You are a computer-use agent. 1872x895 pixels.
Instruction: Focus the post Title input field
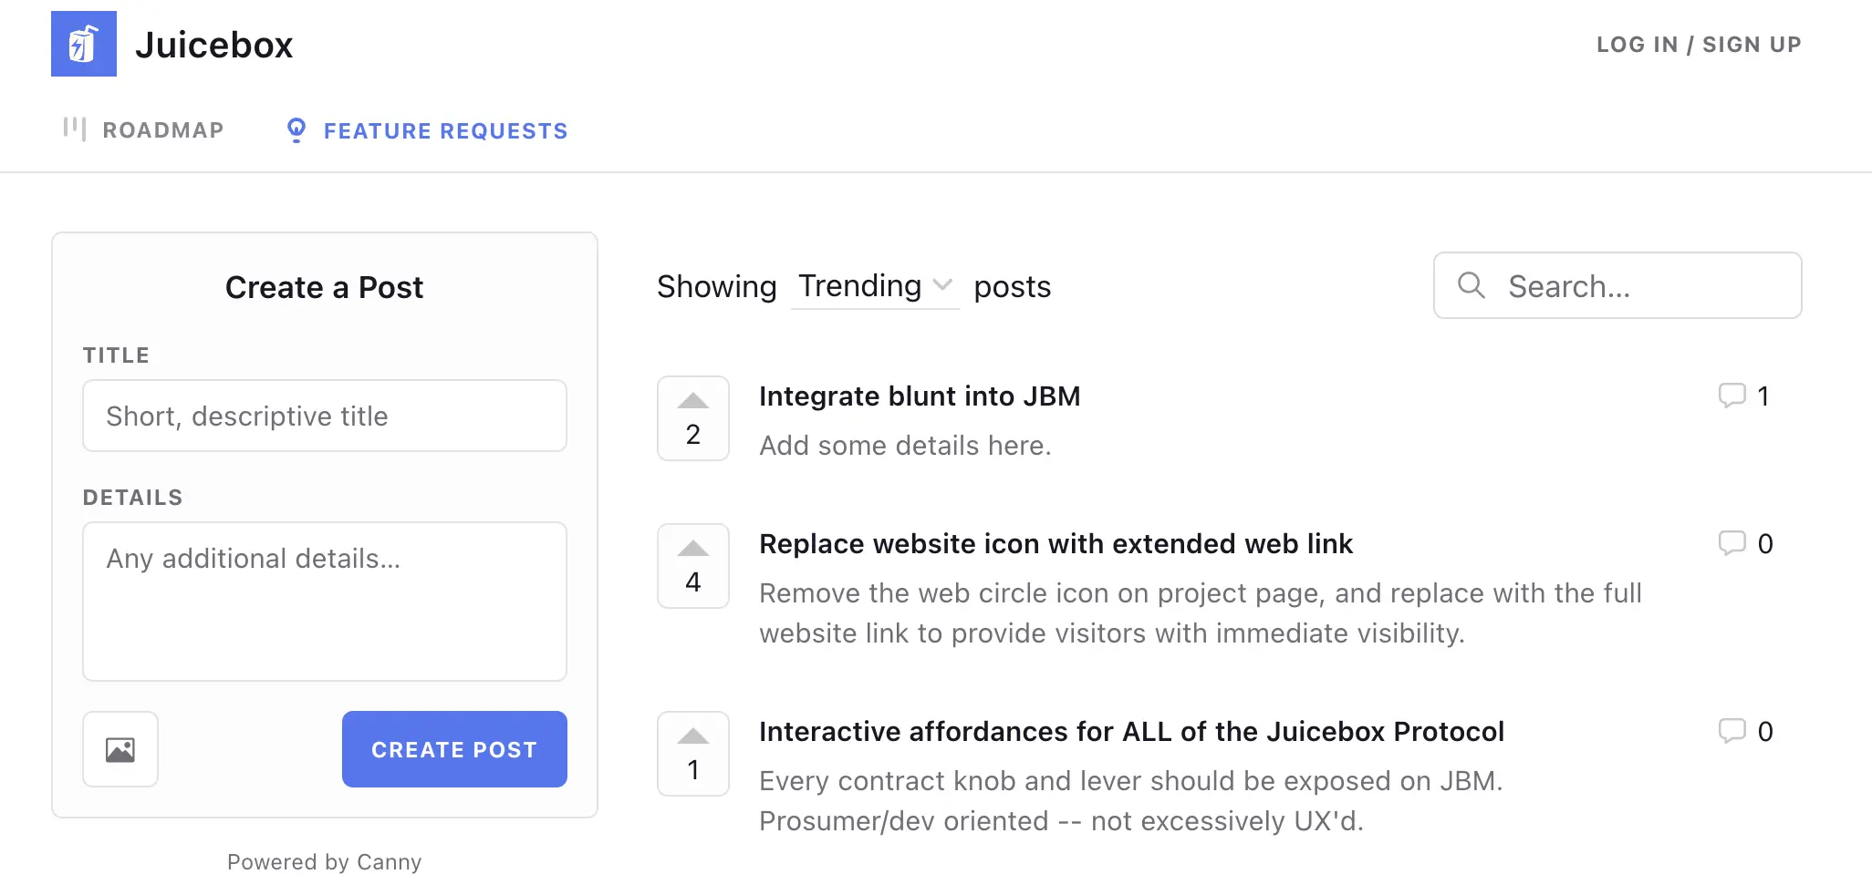[x=325, y=416]
